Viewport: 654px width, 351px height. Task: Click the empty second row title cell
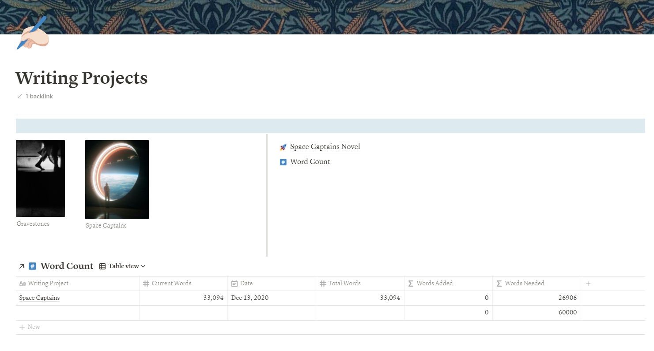(x=78, y=313)
